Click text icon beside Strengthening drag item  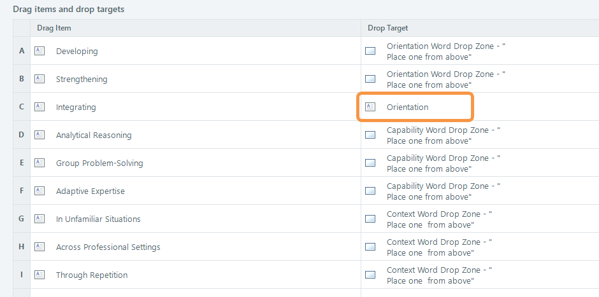click(40, 79)
